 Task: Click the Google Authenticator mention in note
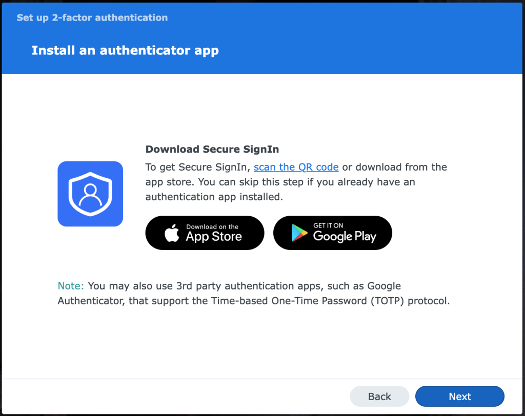click(x=229, y=293)
